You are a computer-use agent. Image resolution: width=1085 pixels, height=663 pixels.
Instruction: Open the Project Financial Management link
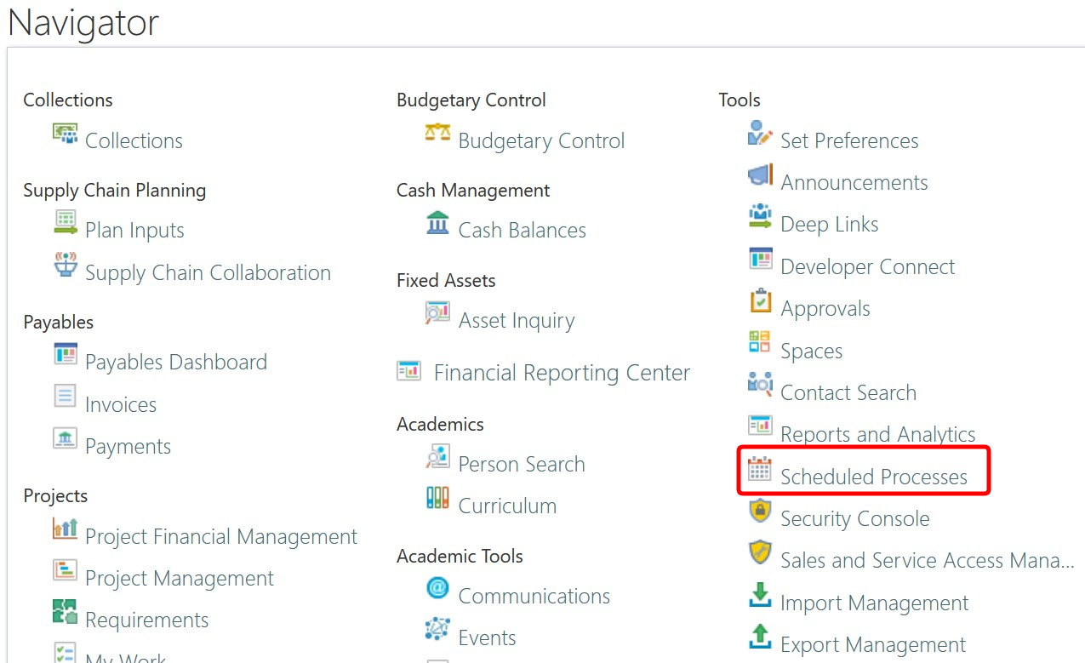click(x=221, y=536)
